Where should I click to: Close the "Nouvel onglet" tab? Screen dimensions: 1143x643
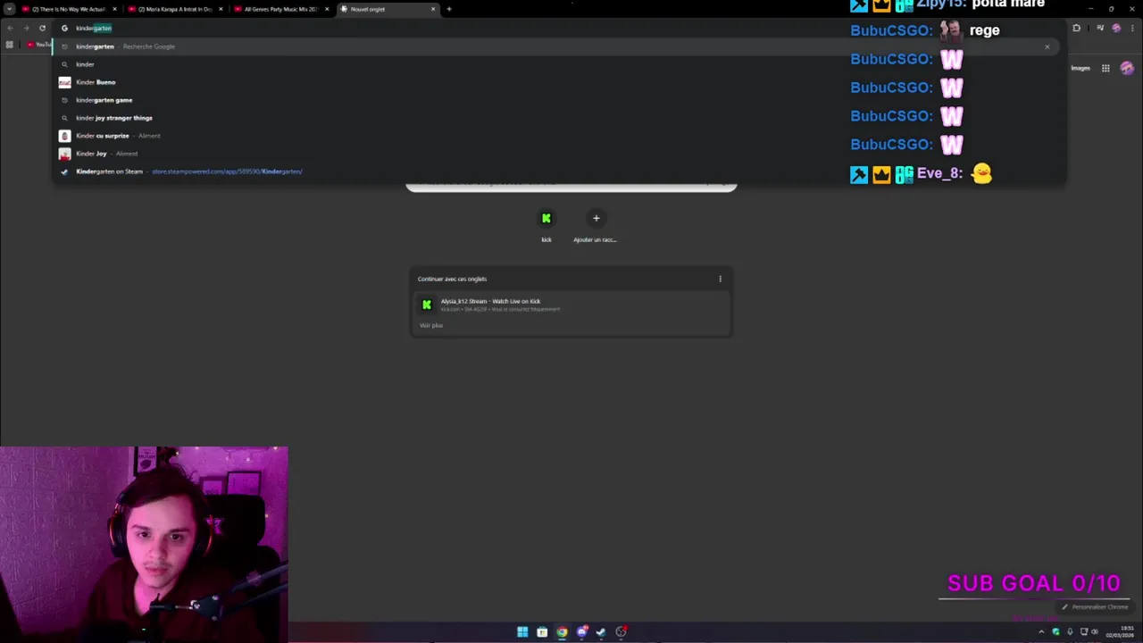point(433,9)
